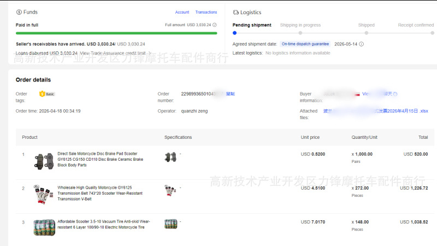Image resolution: width=437 pixels, height=246 pixels.
Task: Open the Disc Brake Pad product thumbnail
Action: 44,161
